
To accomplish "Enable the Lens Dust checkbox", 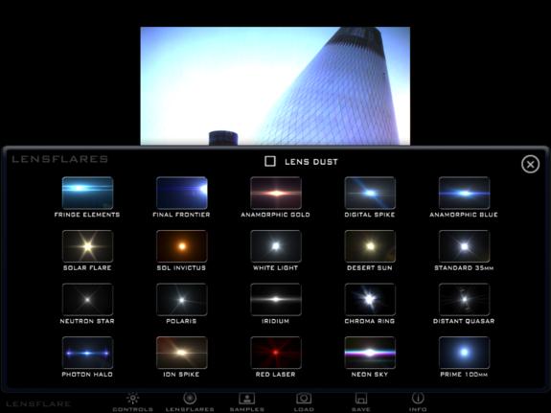I will (x=270, y=161).
